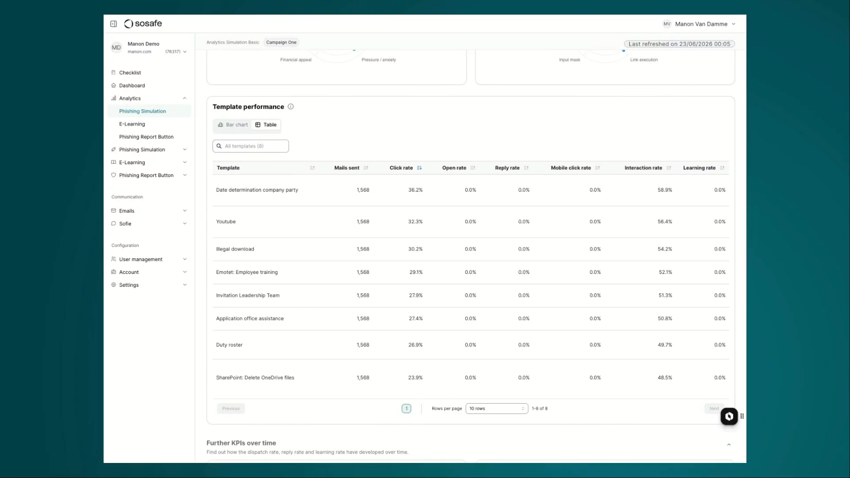The height and width of the screenshot is (478, 850).
Task: Open Manon Van Damme user menu
Action: click(699, 24)
